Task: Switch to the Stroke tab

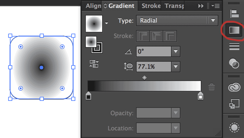Action: 151,6
